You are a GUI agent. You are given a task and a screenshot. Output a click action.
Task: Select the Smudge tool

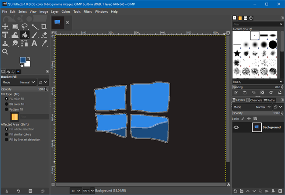(x=15, y=43)
